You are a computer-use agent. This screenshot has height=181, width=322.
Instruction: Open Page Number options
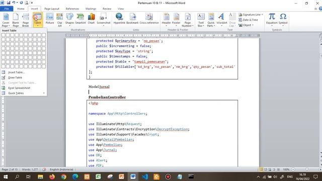tap(188, 20)
